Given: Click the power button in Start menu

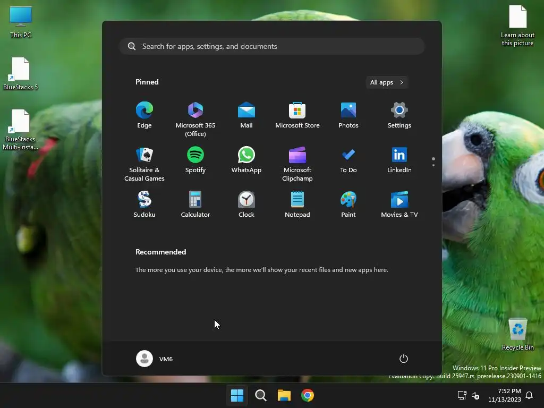Looking at the screenshot, I should (404, 359).
